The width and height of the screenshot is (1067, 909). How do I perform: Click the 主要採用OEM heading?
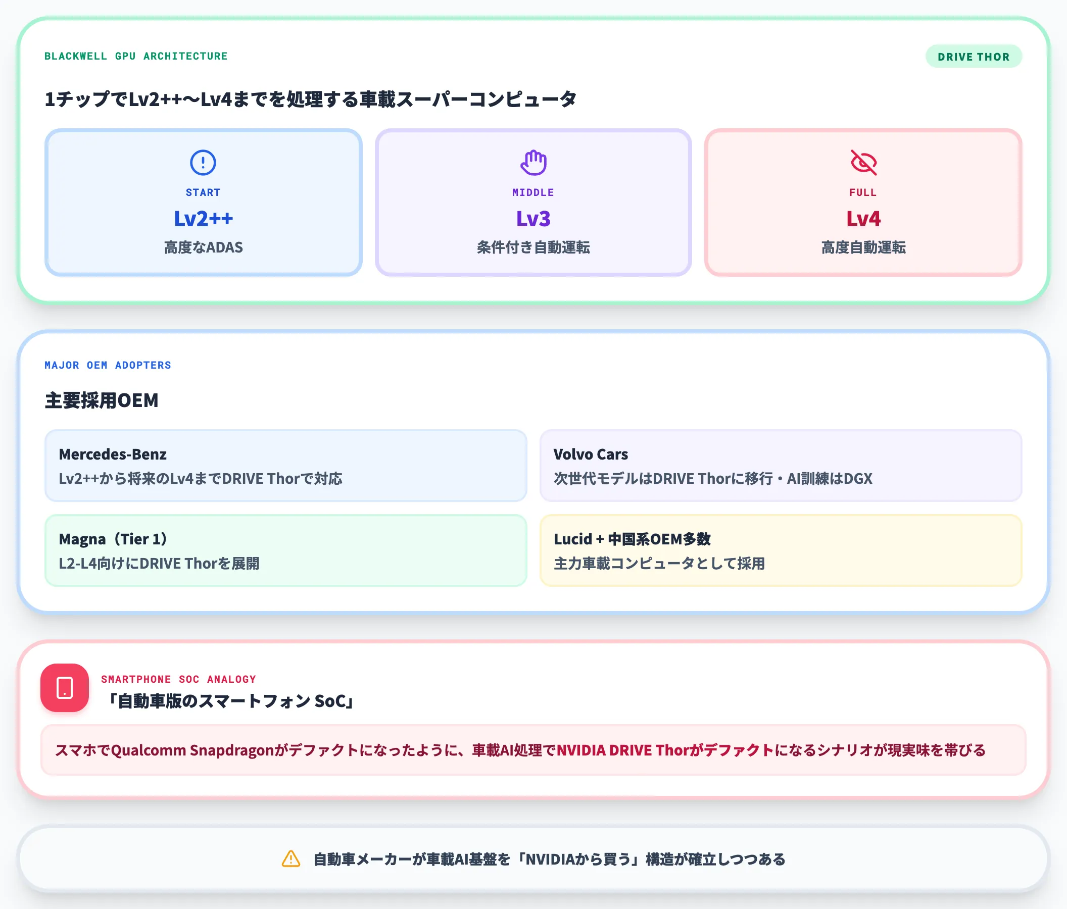coord(102,400)
